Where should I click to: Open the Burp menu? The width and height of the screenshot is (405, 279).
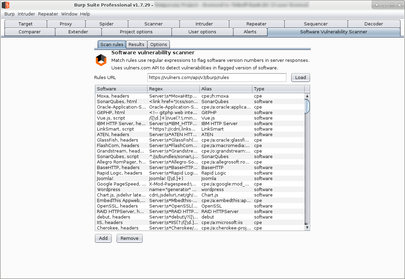[10, 14]
